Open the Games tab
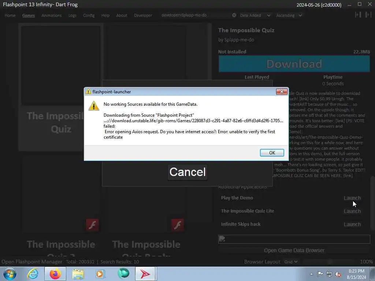The image size is (375, 281). point(29,15)
